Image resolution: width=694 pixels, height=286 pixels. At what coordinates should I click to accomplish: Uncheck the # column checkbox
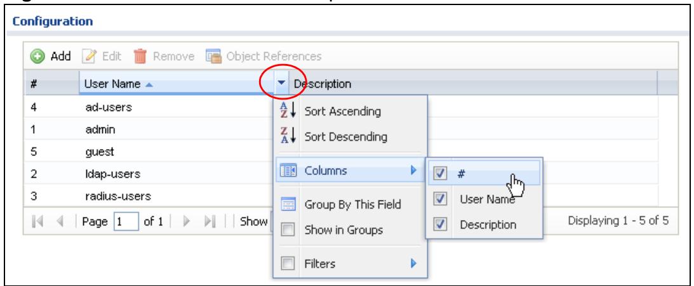[440, 173]
